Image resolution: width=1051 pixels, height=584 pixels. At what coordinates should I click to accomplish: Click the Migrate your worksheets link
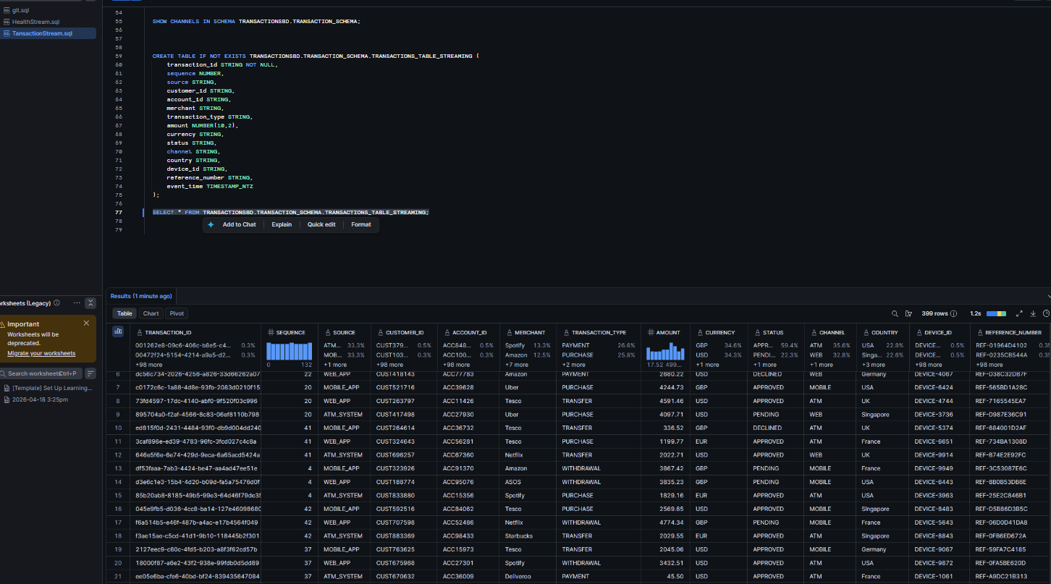[x=41, y=353]
